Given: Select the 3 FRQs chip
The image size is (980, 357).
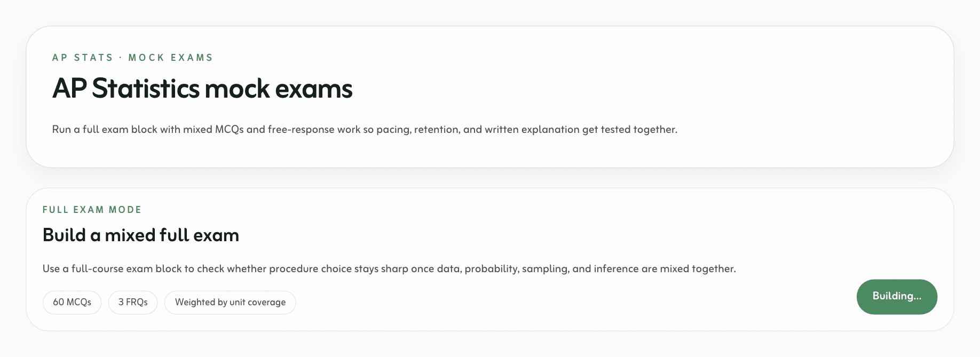Looking at the screenshot, I should pyautogui.click(x=133, y=303).
